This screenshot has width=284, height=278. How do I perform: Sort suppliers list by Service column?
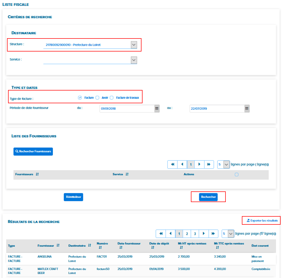pyautogui.click(x=127, y=174)
